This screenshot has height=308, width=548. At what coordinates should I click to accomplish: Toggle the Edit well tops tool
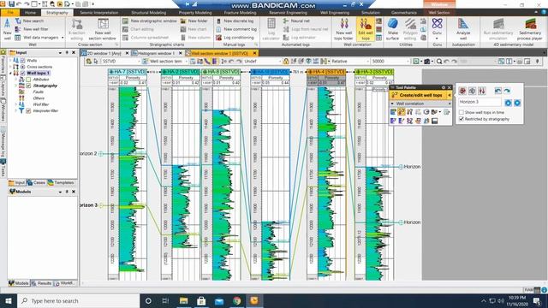click(x=366, y=29)
